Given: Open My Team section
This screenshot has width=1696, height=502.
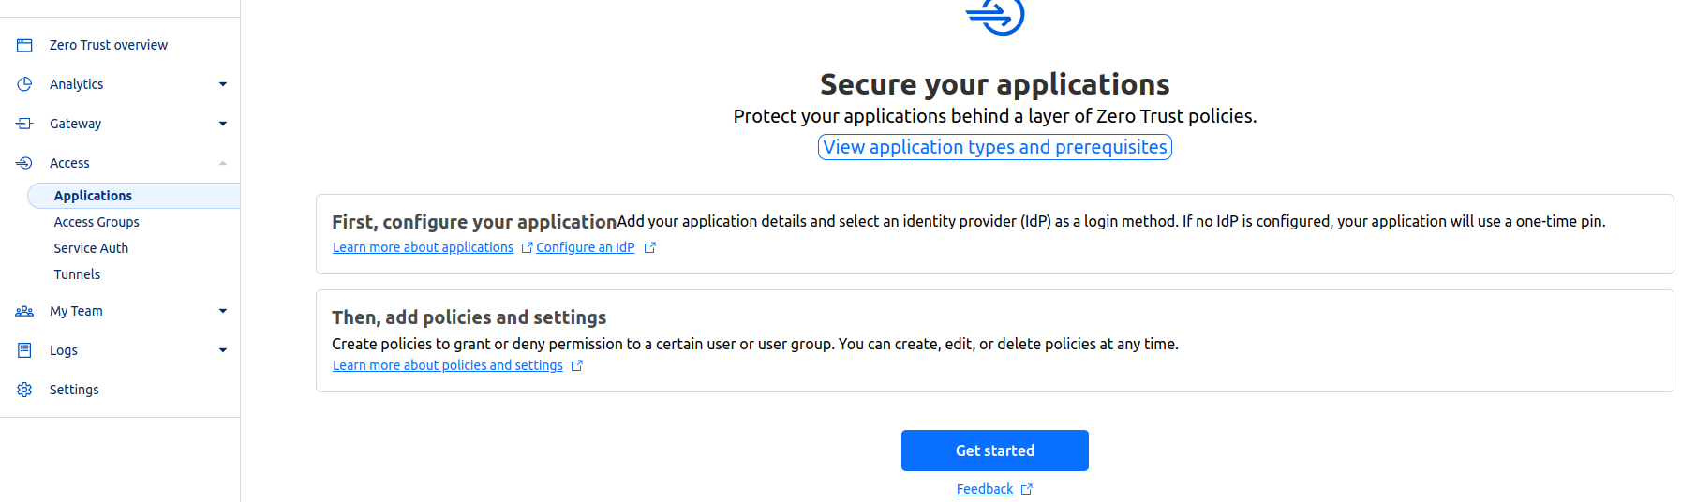Looking at the screenshot, I should [x=76, y=311].
